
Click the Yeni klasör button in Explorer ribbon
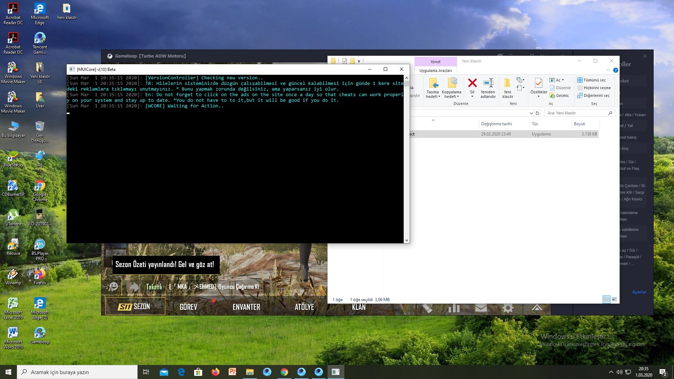508,88
